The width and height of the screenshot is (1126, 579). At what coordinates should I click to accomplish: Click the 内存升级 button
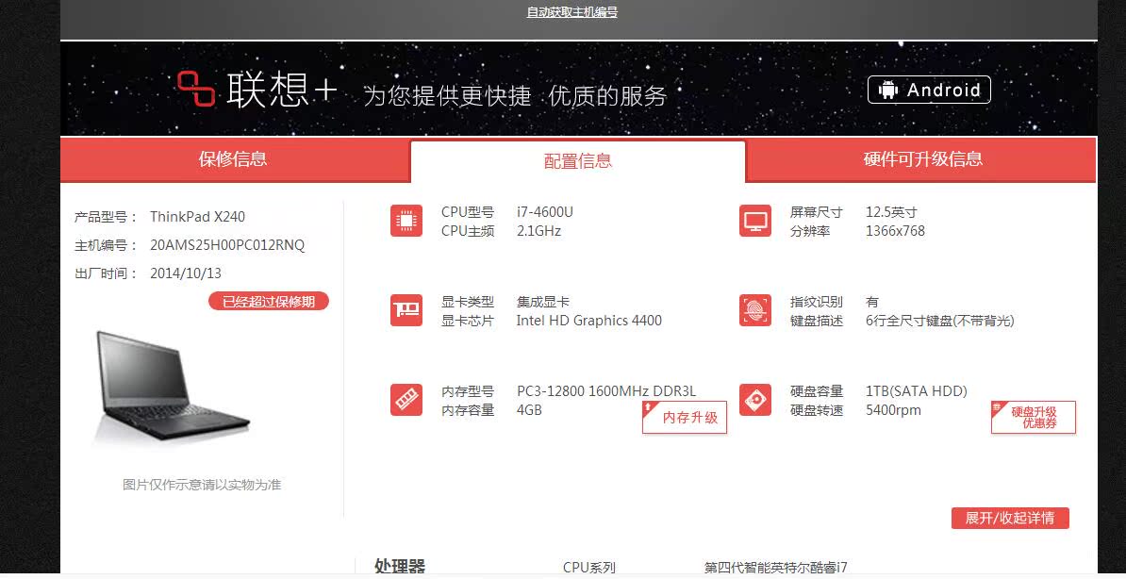click(685, 418)
